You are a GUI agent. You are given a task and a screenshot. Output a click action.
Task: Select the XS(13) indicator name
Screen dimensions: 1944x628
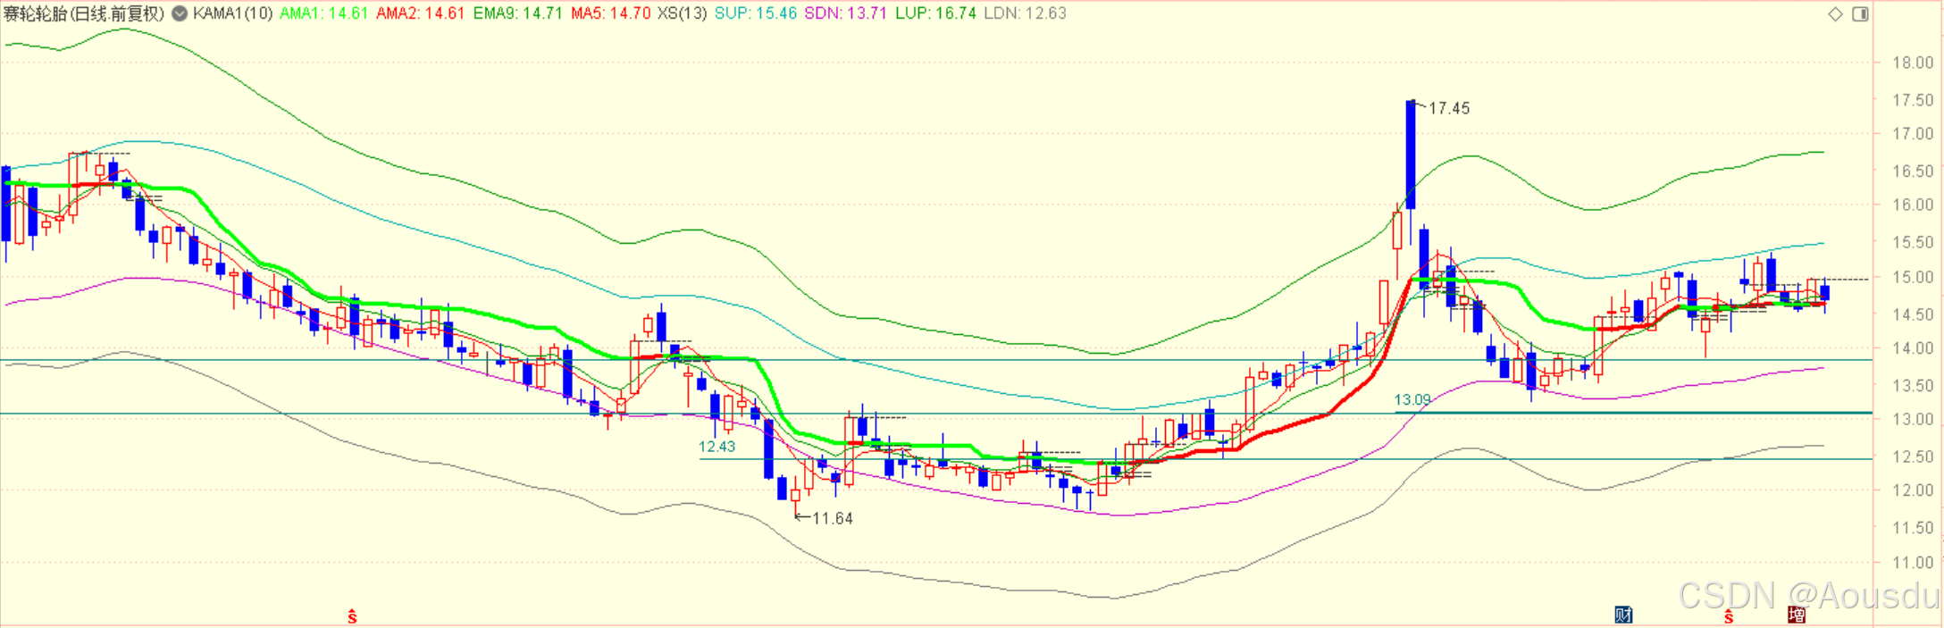point(682,13)
